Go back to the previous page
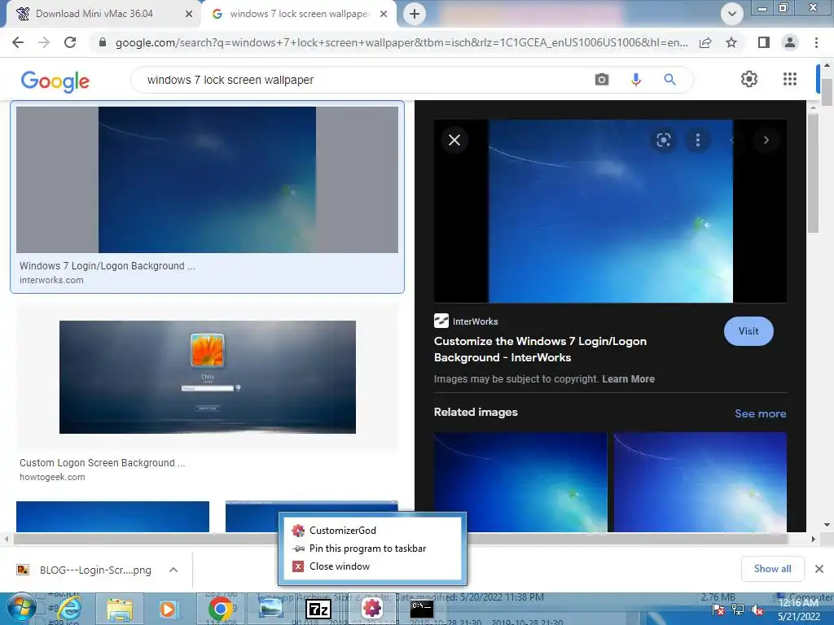The height and width of the screenshot is (625, 834). click(x=18, y=42)
